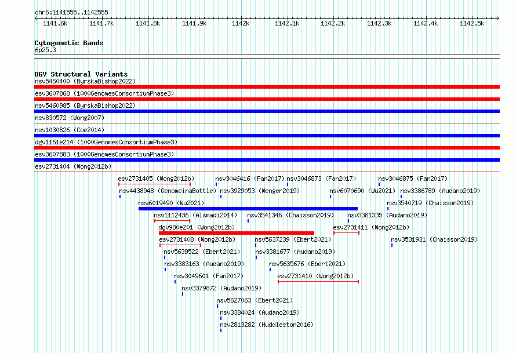516x353 pixels.
Task: Click the 1142.5k ruler position label
Action: click(x=472, y=23)
